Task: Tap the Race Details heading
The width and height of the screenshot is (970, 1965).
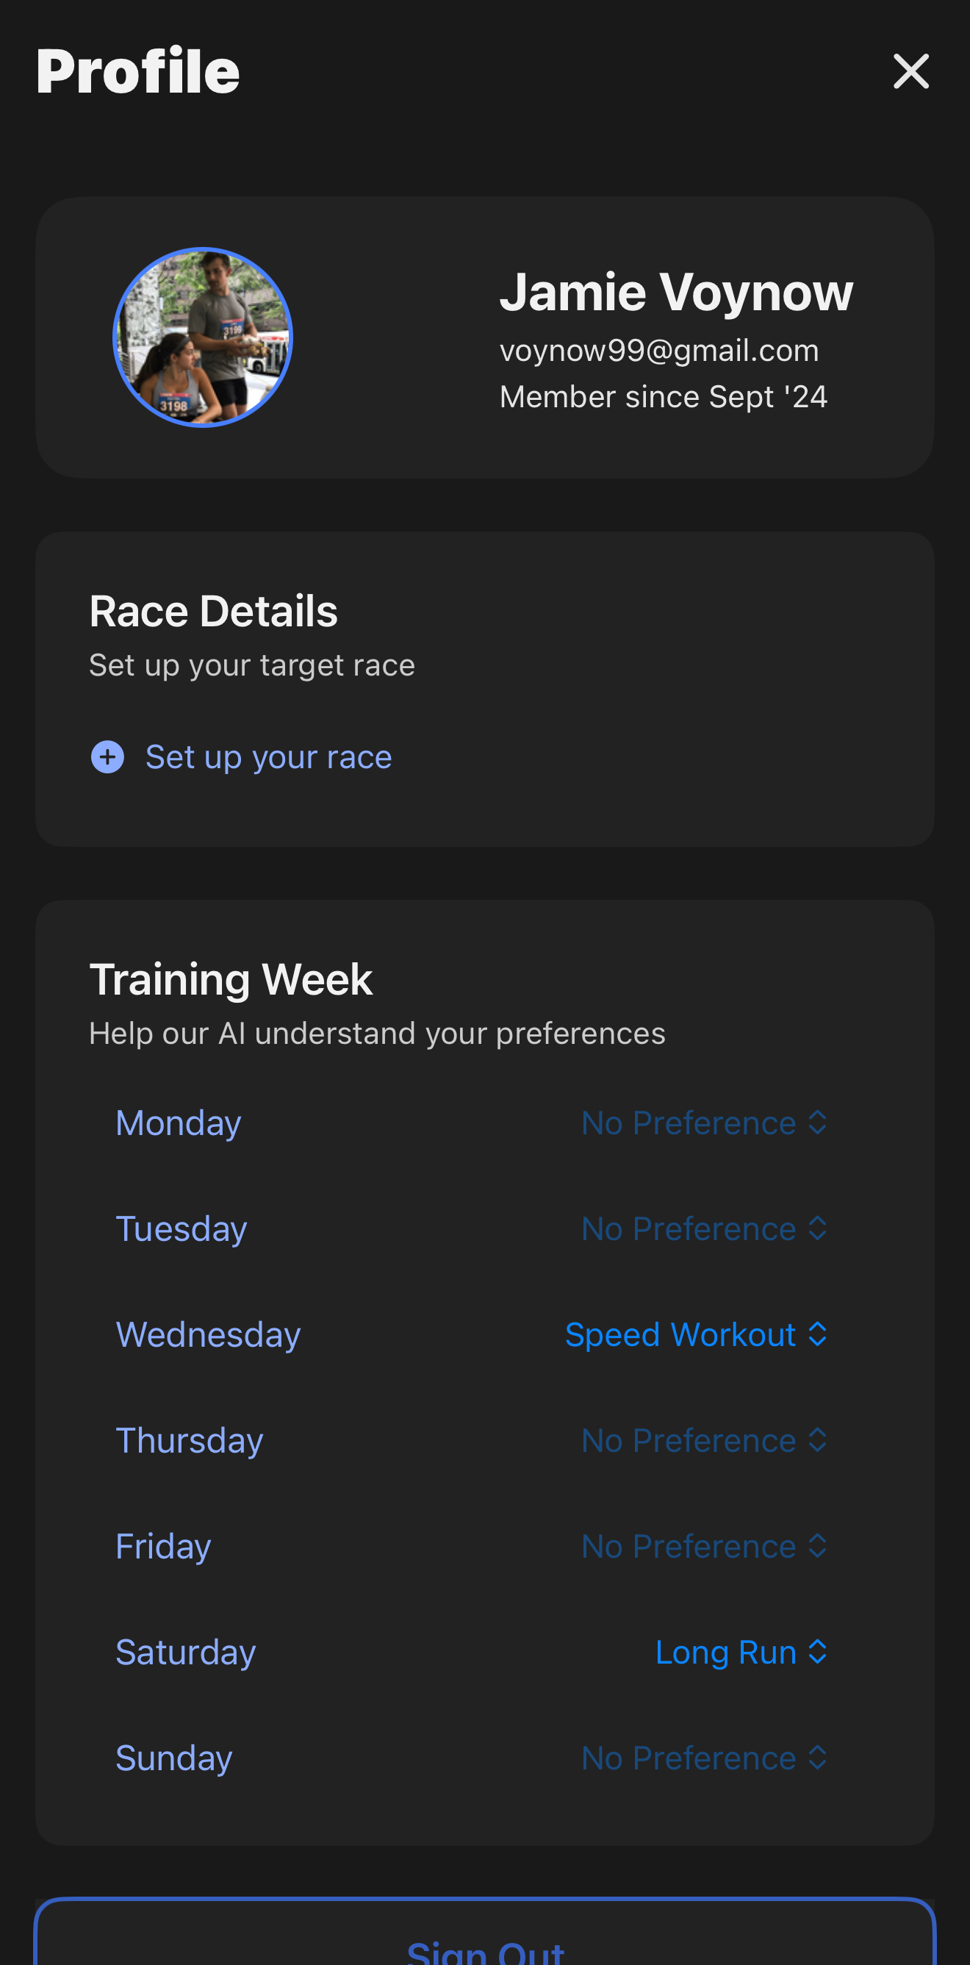Action: click(214, 611)
